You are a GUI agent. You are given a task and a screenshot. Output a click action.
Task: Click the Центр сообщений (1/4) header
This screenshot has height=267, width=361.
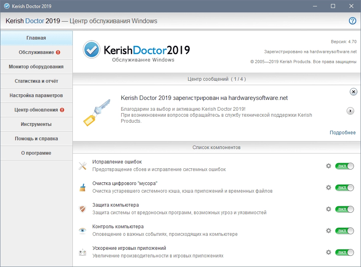coord(217,79)
